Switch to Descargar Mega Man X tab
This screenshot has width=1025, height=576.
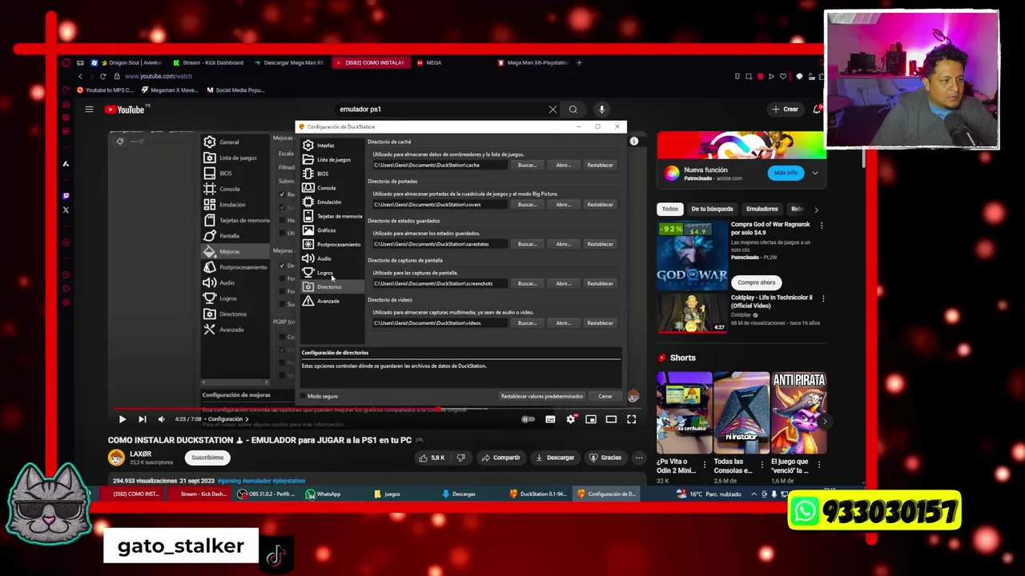(x=290, y=62)
